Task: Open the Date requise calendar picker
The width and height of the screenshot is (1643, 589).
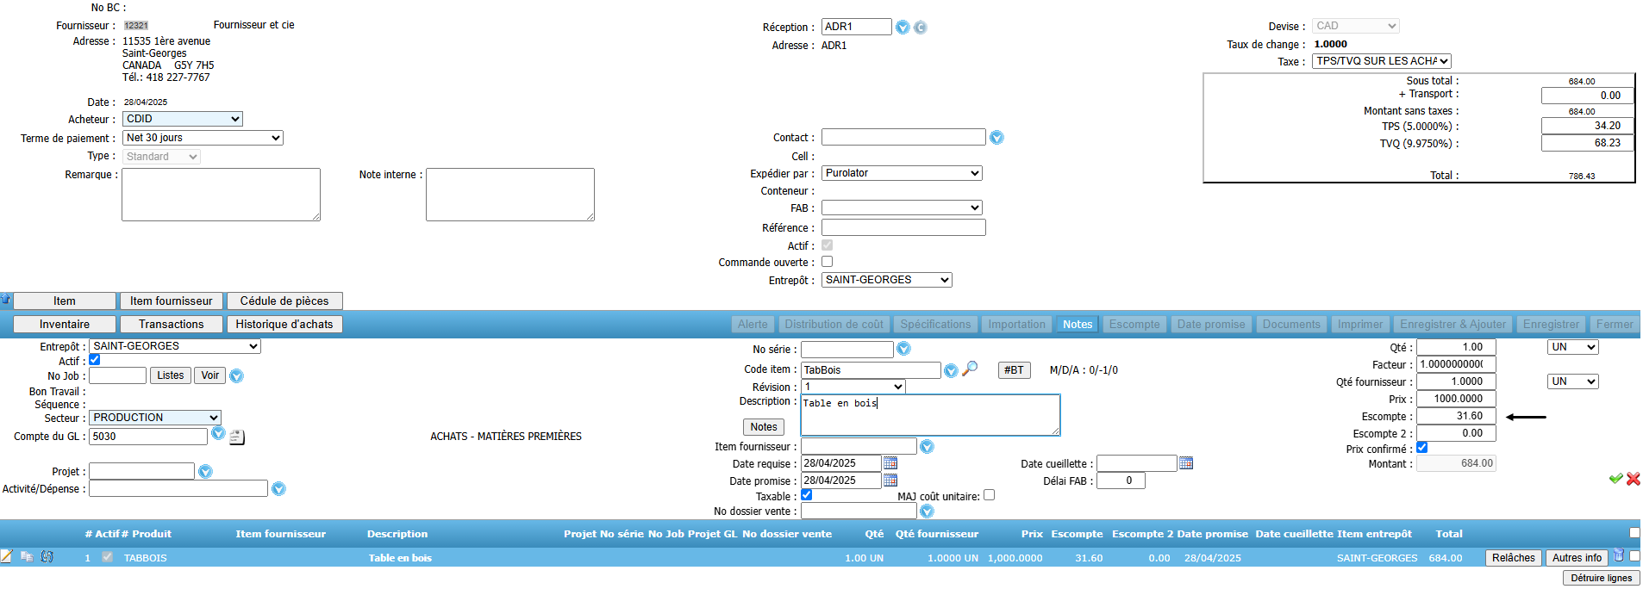Action: (890, 463)
